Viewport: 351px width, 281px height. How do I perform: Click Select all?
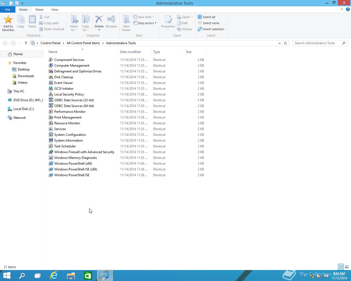point(206,17)
